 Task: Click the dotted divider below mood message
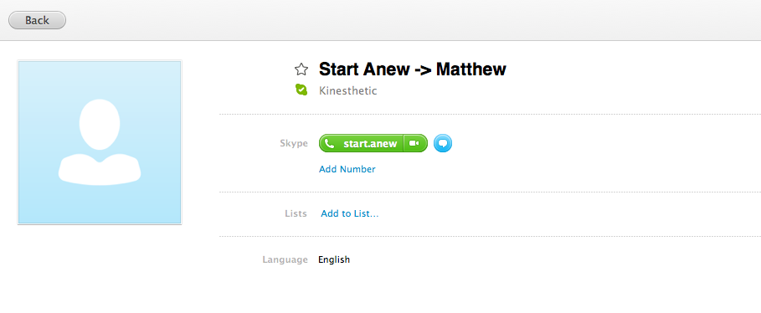tap(491, 115)
